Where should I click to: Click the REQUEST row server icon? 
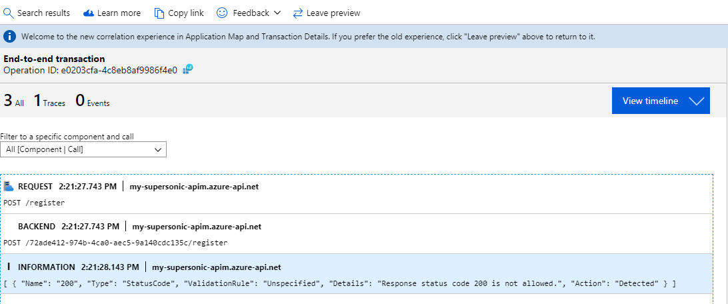point(9,186)
